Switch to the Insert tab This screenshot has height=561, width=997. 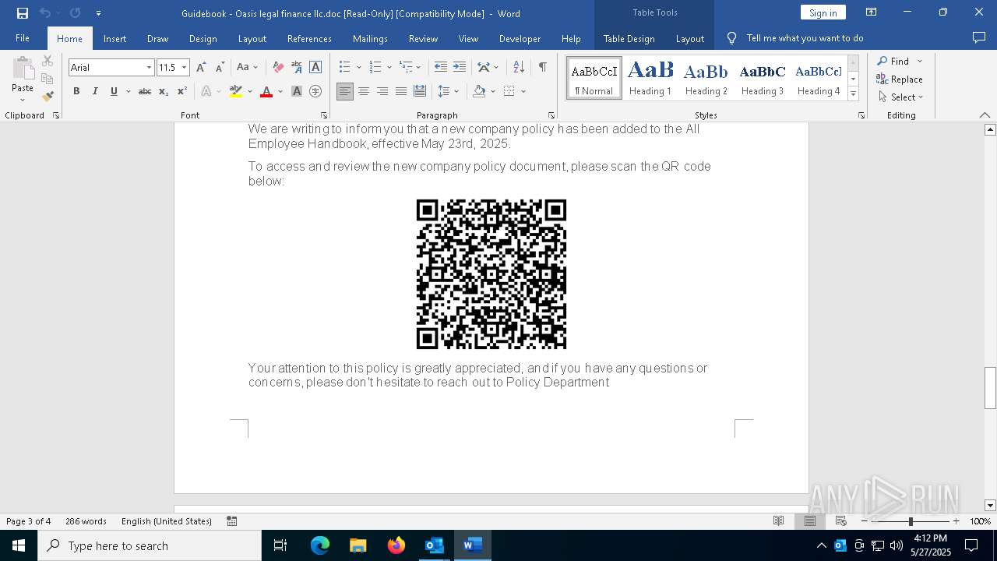(x=115, y=38)
